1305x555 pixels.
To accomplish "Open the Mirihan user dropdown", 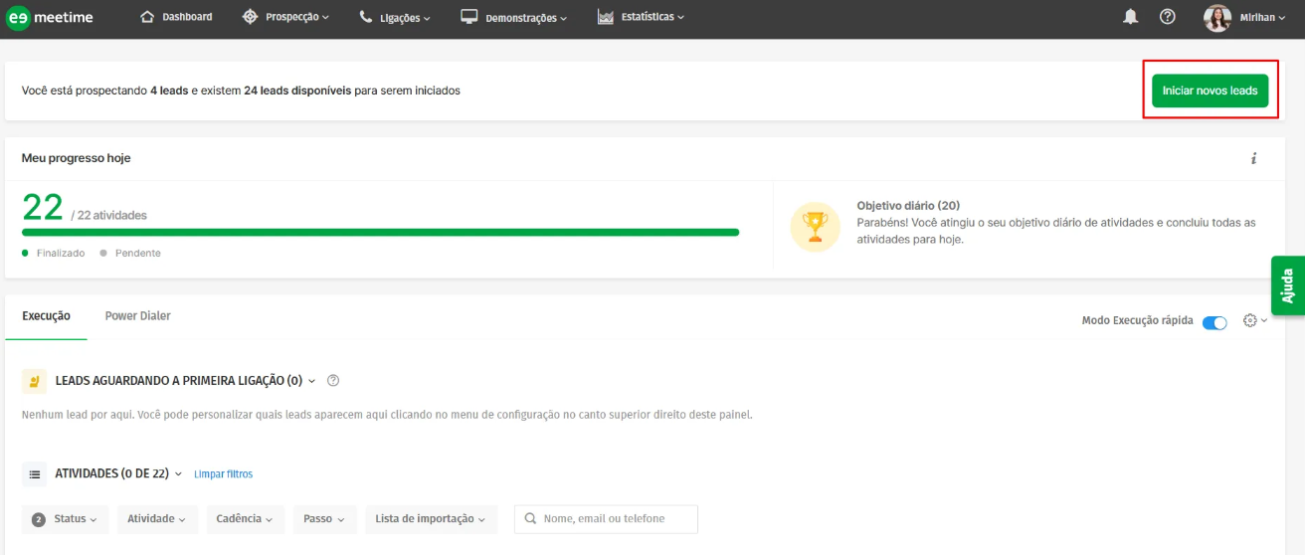I will [1263, 17].
